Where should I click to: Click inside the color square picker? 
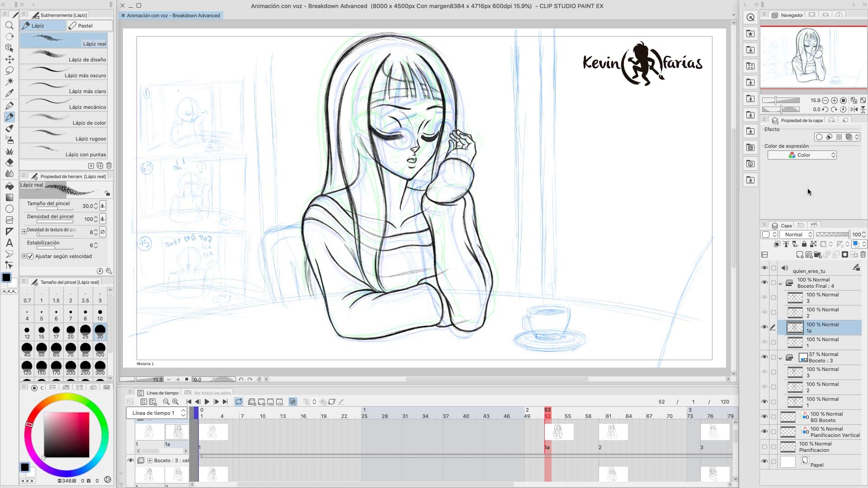pos(66,435)
